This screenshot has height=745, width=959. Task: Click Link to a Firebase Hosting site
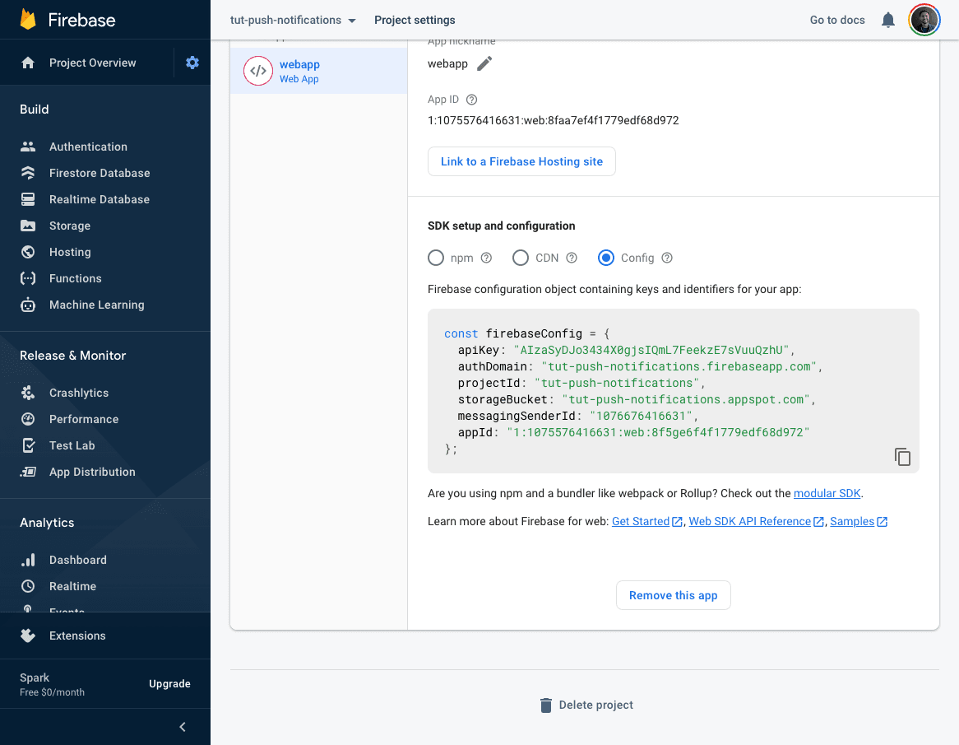521,161
